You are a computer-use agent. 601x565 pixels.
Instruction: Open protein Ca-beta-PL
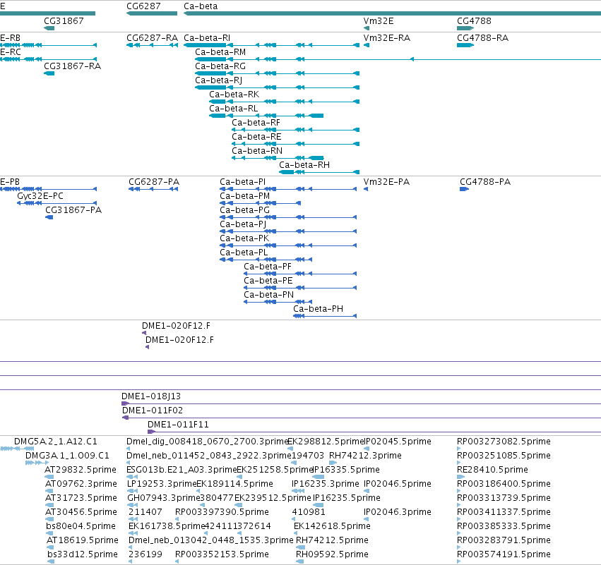click(x=244, y=253)
